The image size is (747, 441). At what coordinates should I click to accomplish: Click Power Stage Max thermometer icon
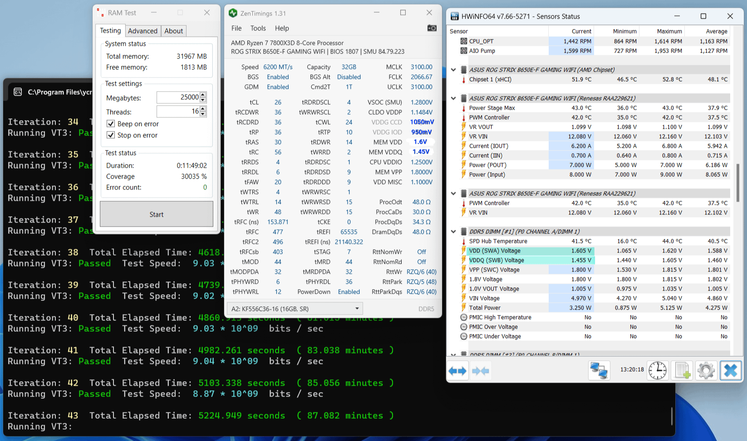[464, 108]
